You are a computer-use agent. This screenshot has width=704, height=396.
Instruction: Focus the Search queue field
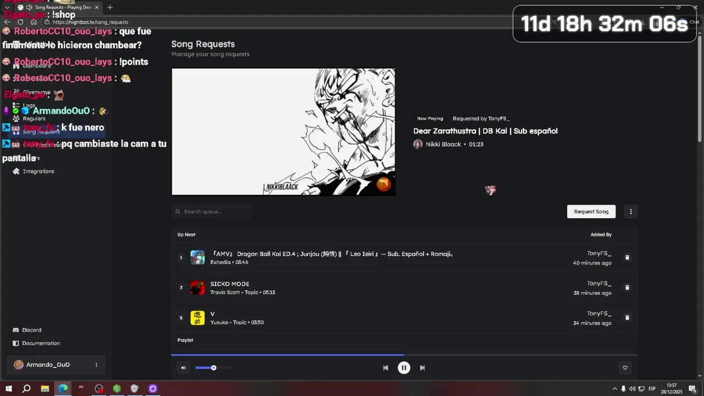pyautogui.click(x=211, y=212)
